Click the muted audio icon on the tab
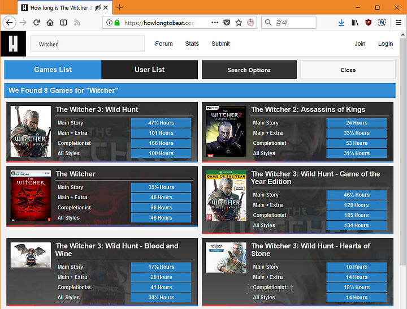Screen dimensions: 407x309 [x=98, y=8]
